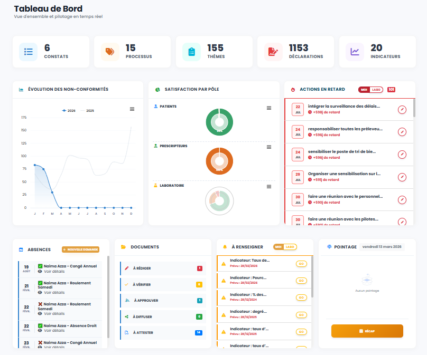427x355 pixels.
Task: Click the 'Nouvelle demande' button
Action: click(x=80, y=250)
